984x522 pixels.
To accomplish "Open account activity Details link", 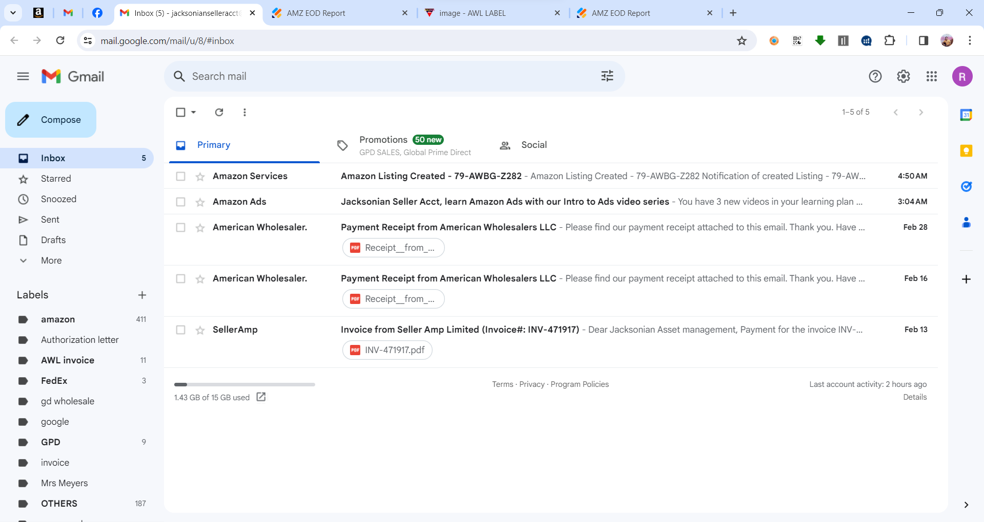I will click(x=915, y=397).
